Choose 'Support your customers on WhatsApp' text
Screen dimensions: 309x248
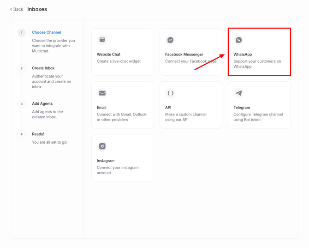(257, 64)
